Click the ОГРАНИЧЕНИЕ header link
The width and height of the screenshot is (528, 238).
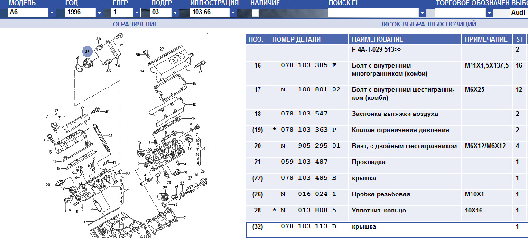[x=135, y=24]
